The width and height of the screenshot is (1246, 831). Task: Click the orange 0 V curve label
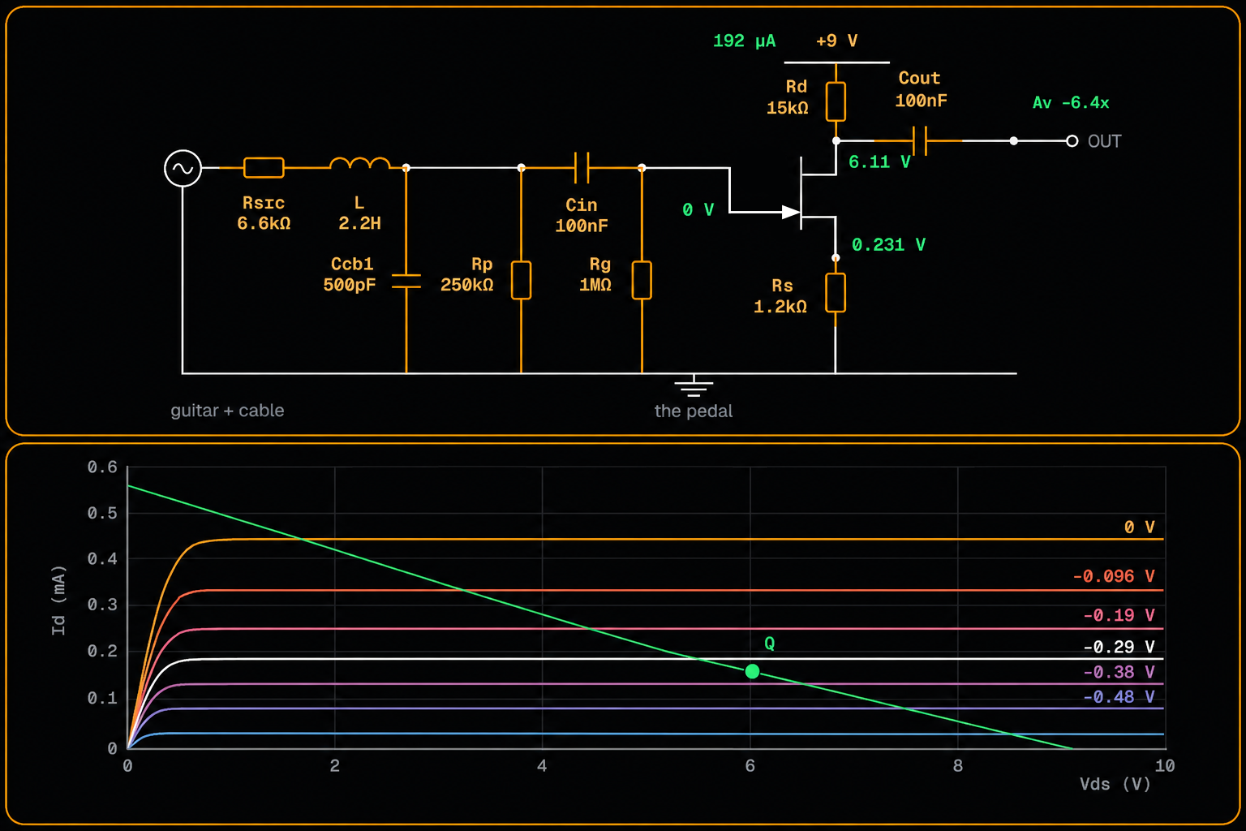point(1139,527)
